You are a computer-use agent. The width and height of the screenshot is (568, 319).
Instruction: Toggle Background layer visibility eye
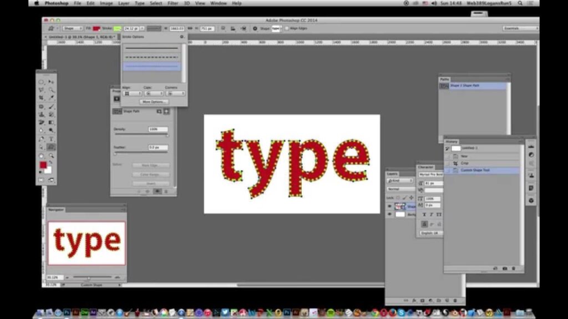(389, 214)
